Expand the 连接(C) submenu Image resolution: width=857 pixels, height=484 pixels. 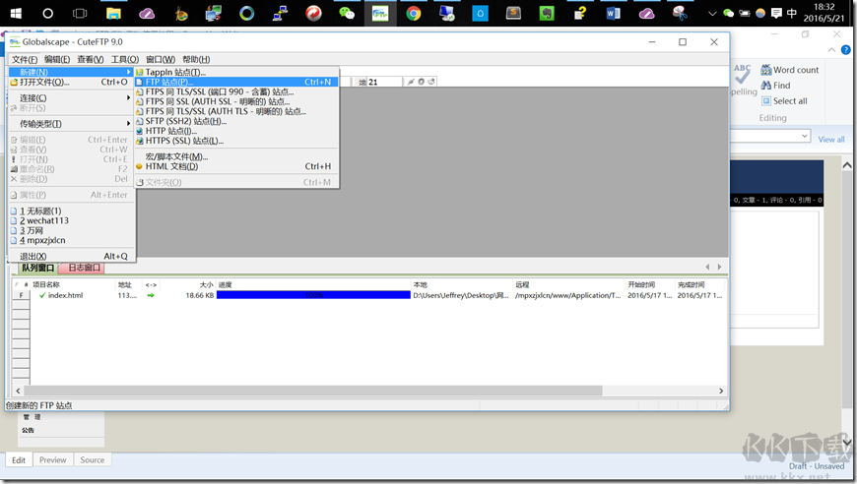click(71, 97)
